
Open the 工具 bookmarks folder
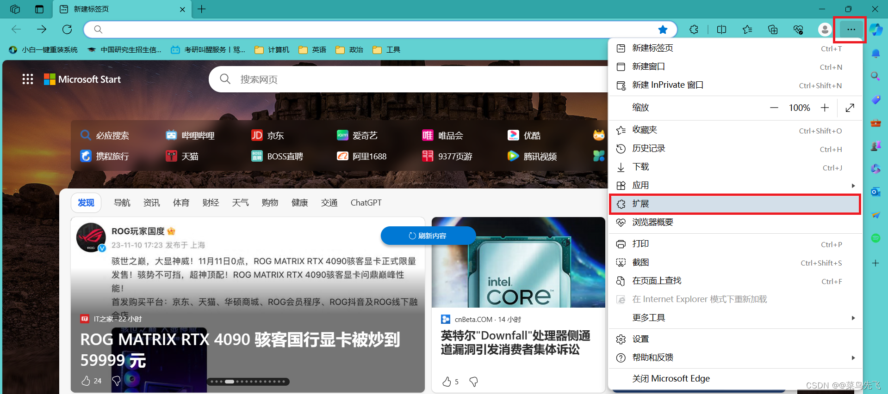tap(387, 50)
